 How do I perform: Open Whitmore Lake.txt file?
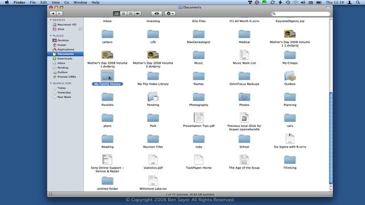[x=153, y=181]
